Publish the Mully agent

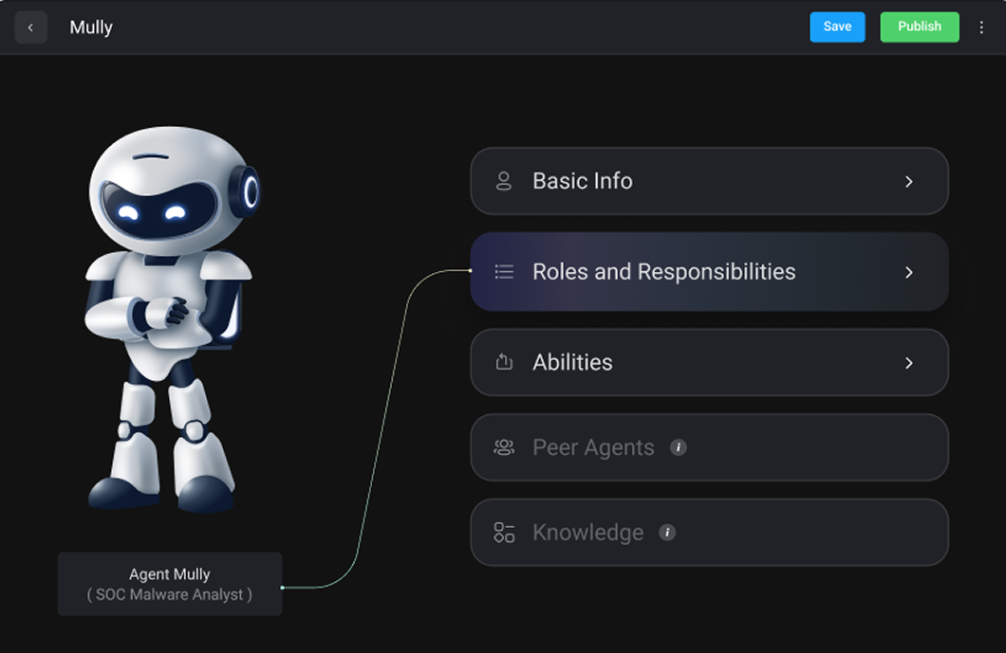tap(919, 27)
